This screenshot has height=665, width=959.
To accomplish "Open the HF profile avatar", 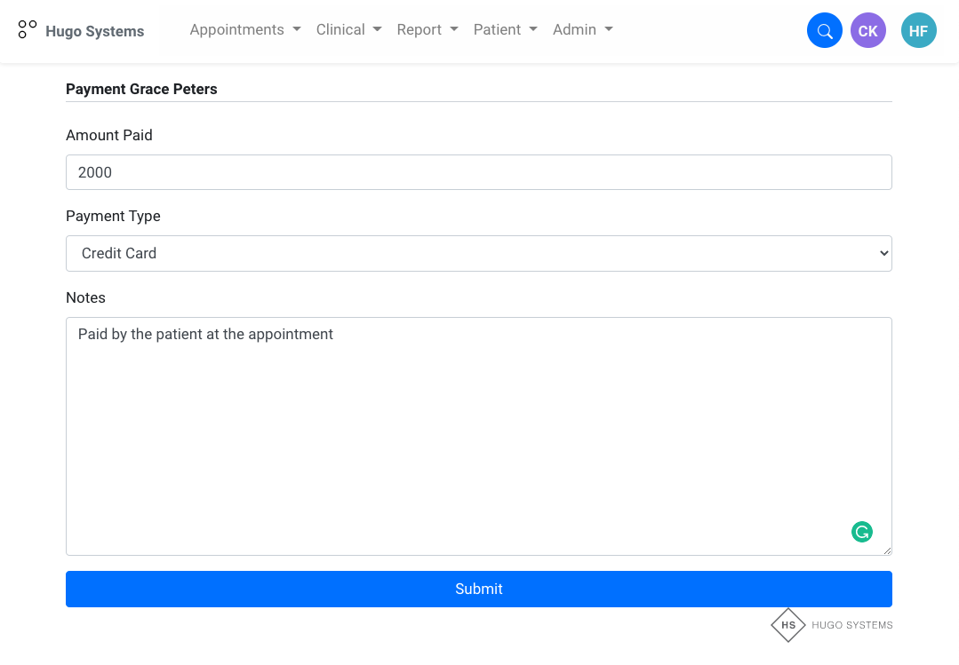I will 918,31.
